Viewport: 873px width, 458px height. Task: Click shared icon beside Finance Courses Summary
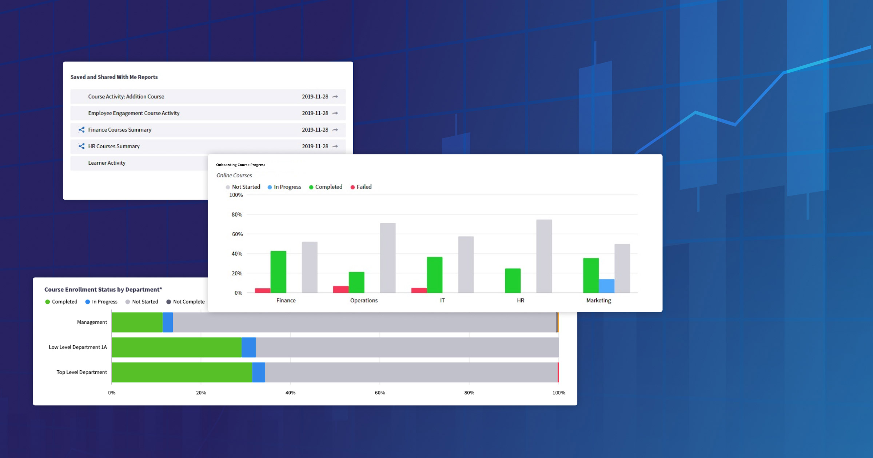(81, 130)
